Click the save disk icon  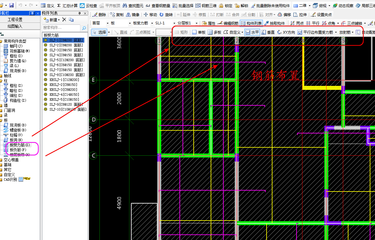click(x=11, y=6)
